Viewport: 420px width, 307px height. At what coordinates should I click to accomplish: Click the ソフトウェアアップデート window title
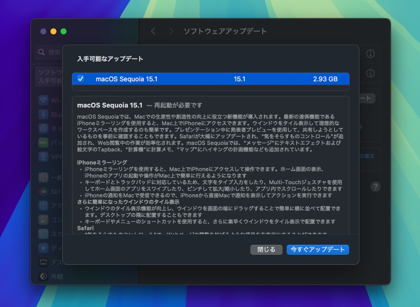225,32
